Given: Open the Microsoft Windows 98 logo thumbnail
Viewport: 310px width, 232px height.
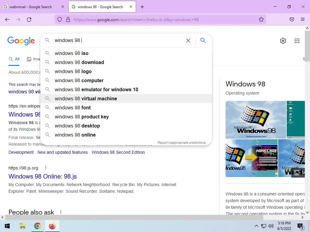Looking at the screenshot, I should 256,120.
